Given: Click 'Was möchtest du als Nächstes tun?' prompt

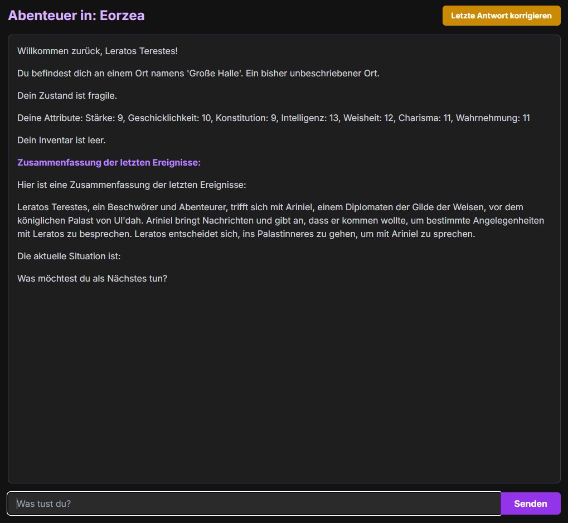Looking at the screenshot, I should pos(92,279).
